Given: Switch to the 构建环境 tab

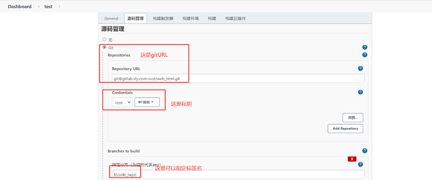Looking at the screenshot, I should (190, 18).
